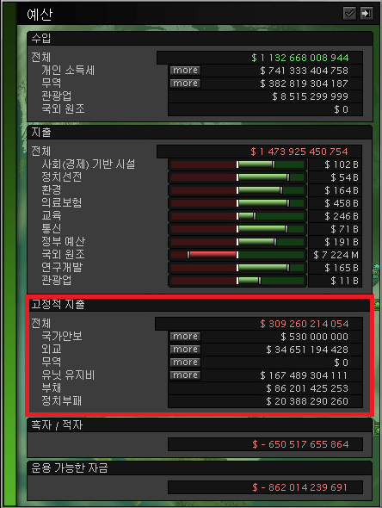This screenshot has width=382, height=508.
Task: Adjust the 사회(경제) 기반 시설 slider
Action: tap(237, 164)
